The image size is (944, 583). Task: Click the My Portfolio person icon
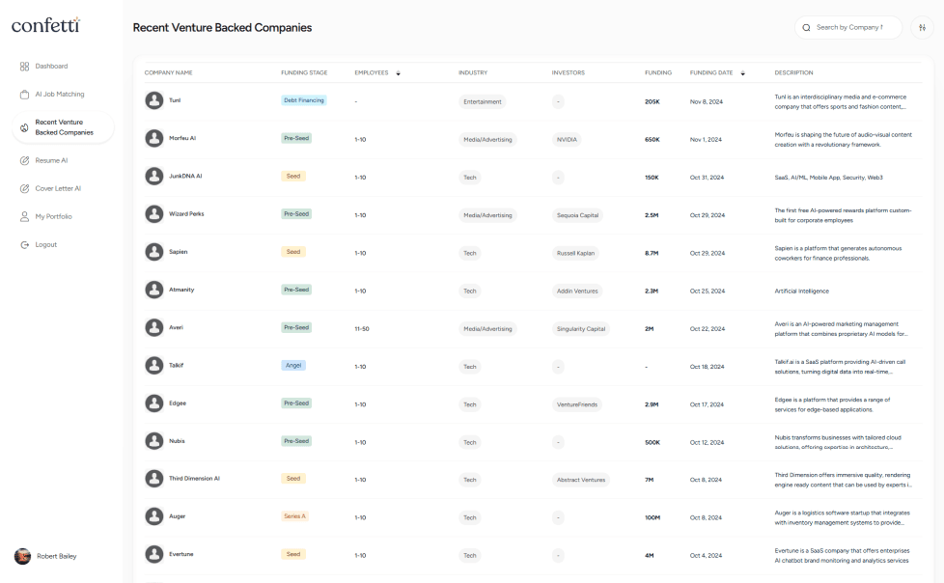[x=24, y=216]
